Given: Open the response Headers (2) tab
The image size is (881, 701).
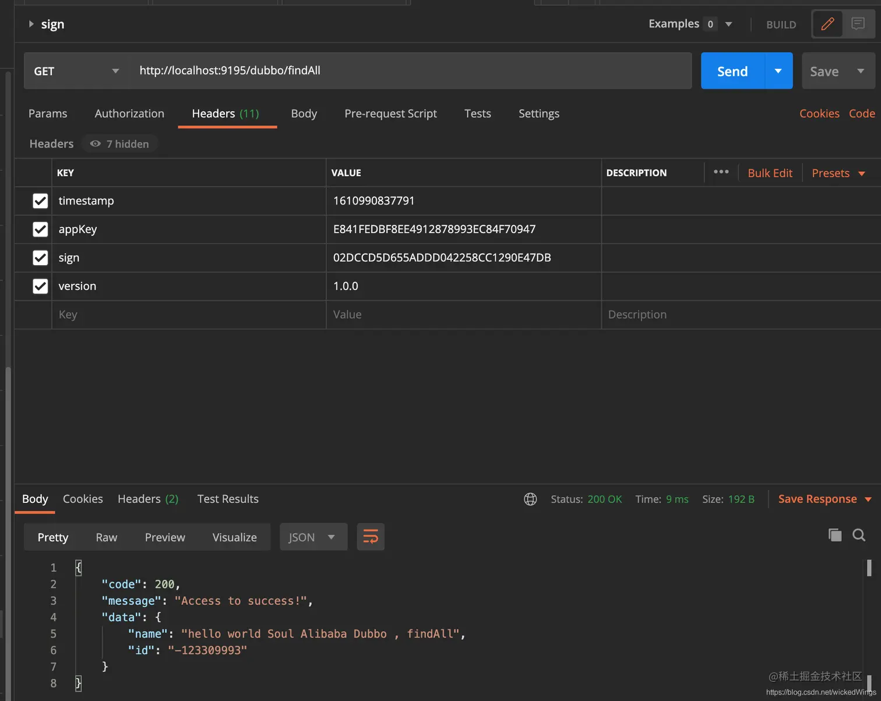Looking at the screenshot, I should (x=148, y=499).
